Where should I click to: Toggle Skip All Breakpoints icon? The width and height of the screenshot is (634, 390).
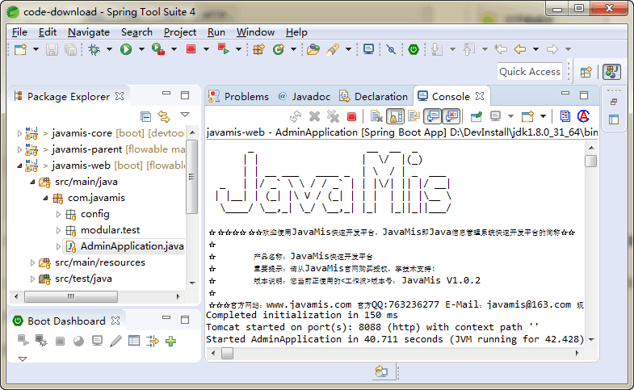391,49
